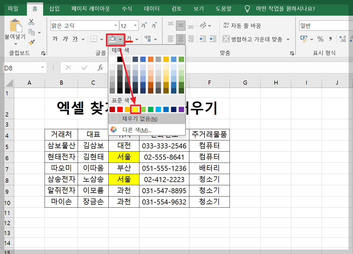
Task: Activate the Format Painter brush icon
Action: (31, 43)
